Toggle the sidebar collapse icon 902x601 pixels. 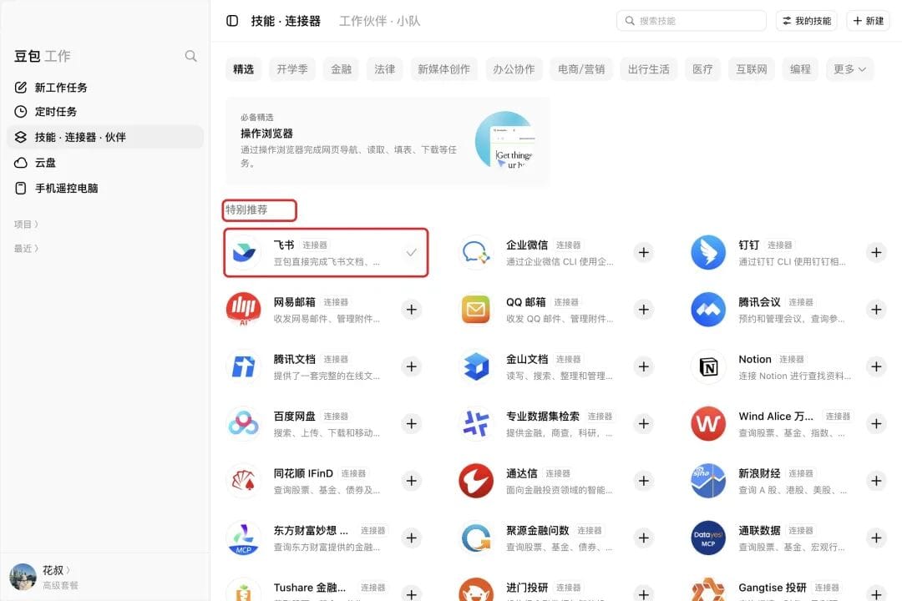click(x=232, y=21)
